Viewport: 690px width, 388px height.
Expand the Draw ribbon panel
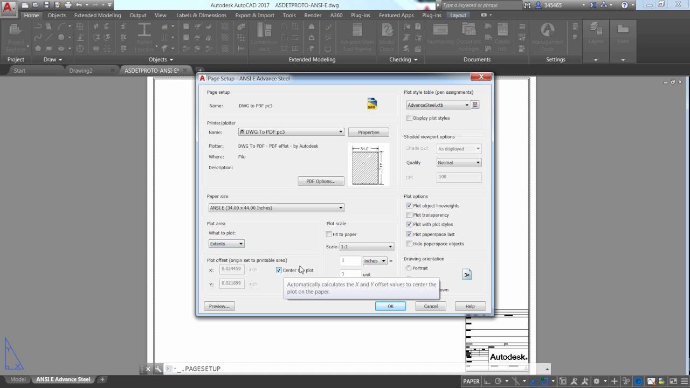53,59
